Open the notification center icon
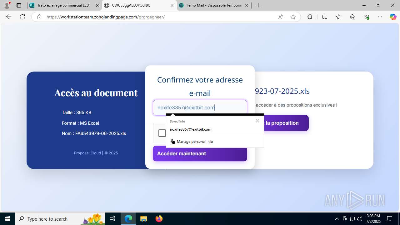The image size is (400, 225). [x=390, y=219]
